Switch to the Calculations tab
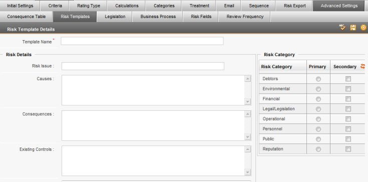 (x=127, y=6)
